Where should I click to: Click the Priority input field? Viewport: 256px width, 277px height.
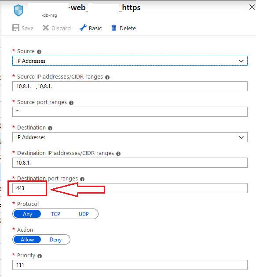[x=130, y=265]
